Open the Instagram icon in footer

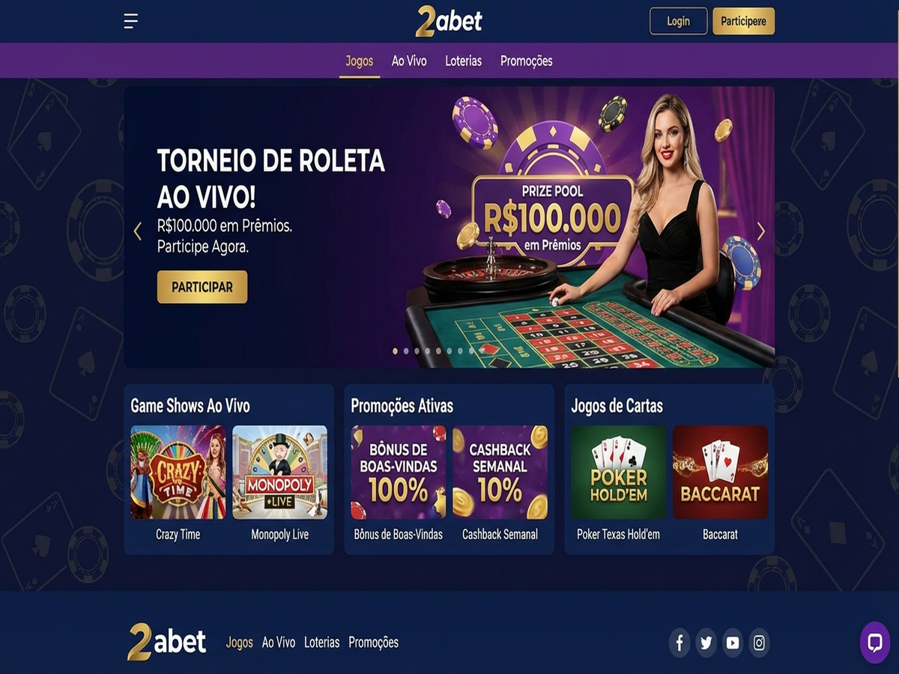[759, 643]
